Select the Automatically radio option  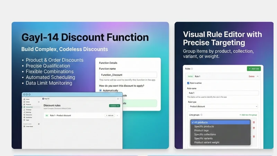click(x=100, y=90)
